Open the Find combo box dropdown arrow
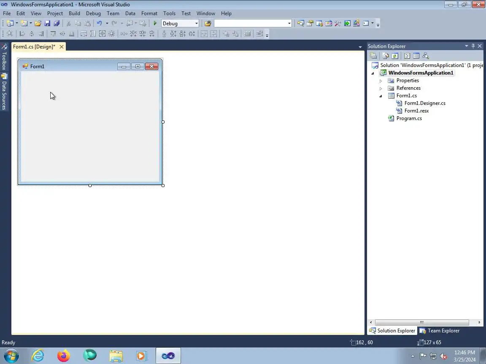 click(x=289, y=24)
